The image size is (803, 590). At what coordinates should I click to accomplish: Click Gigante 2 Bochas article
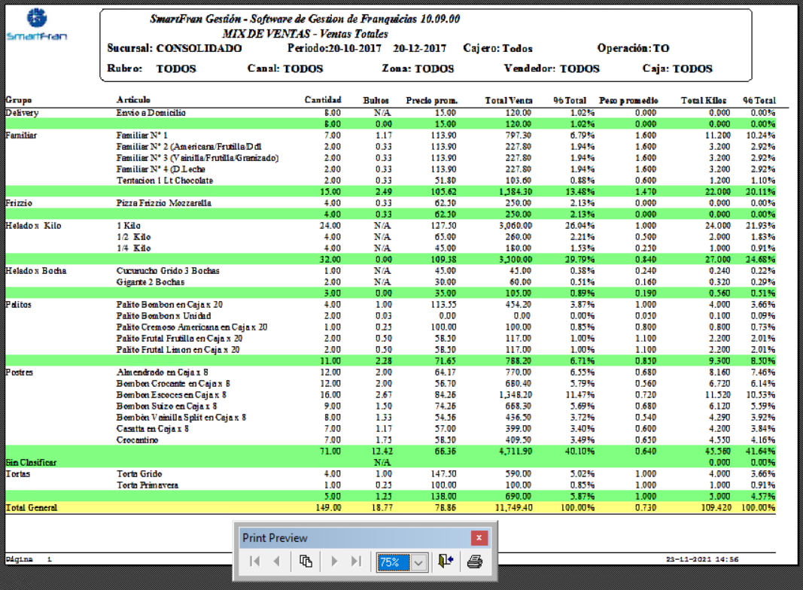tap(151, 281)
